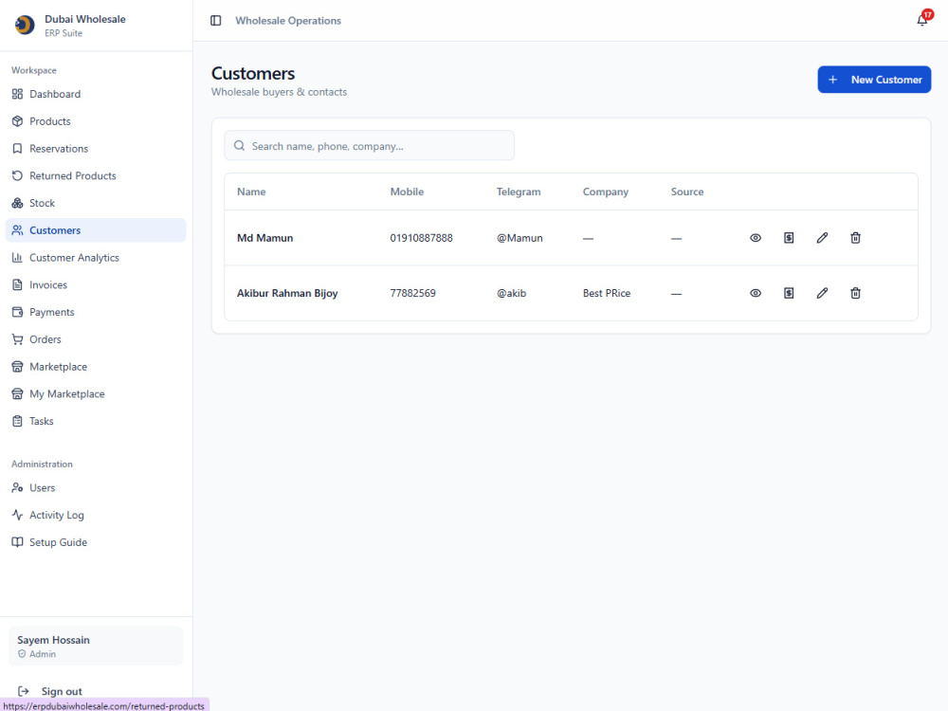948x711 pixels.
Task: Click the Best PRice company cell
Action: click(x=607, y=293)
